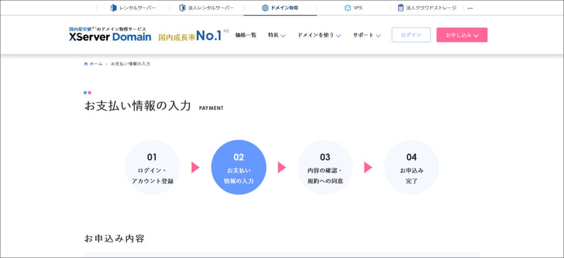Click the 国内成長率No.1 banner

coord(193,35)
